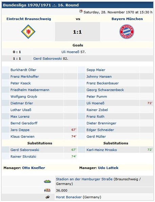Open Sepp Maier's player page
The height and width of the screenshot is (202, 155).
(x=96, y=70)
